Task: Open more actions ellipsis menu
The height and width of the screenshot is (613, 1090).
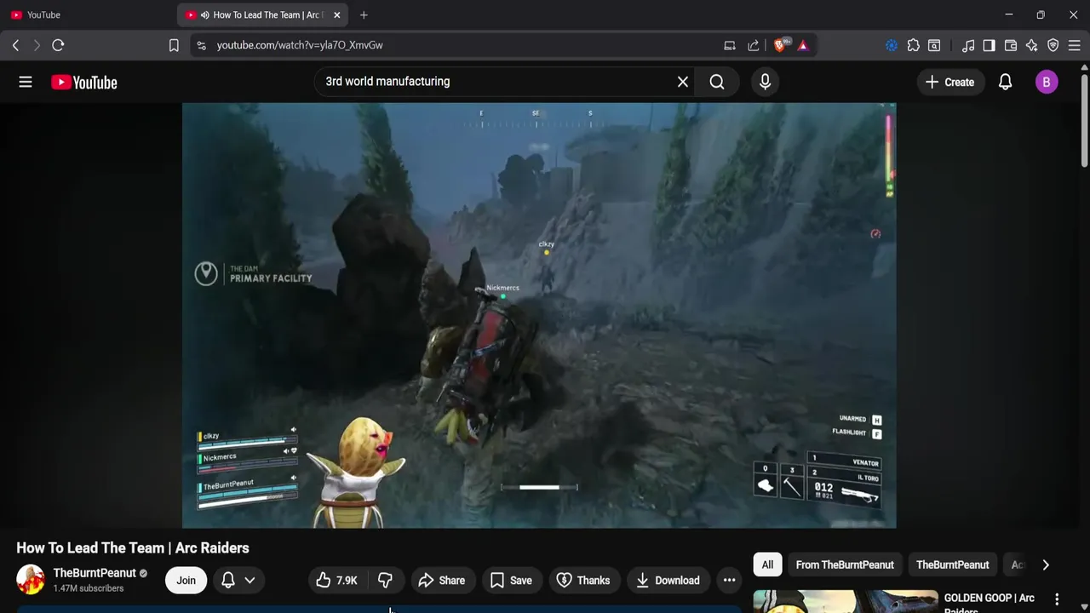Action: coord(729,581)
